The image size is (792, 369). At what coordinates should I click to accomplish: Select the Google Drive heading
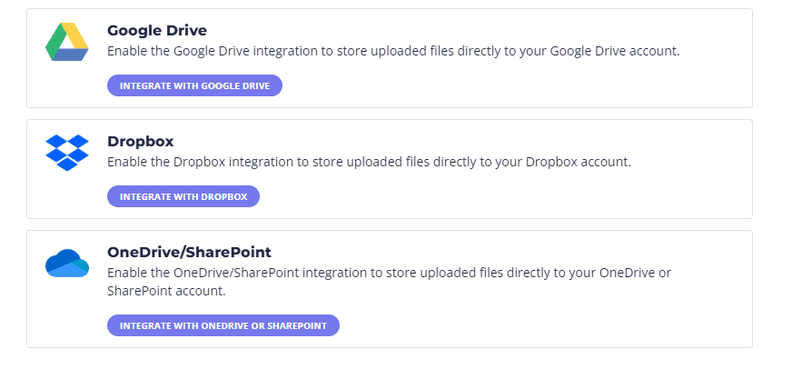[157, 30]
